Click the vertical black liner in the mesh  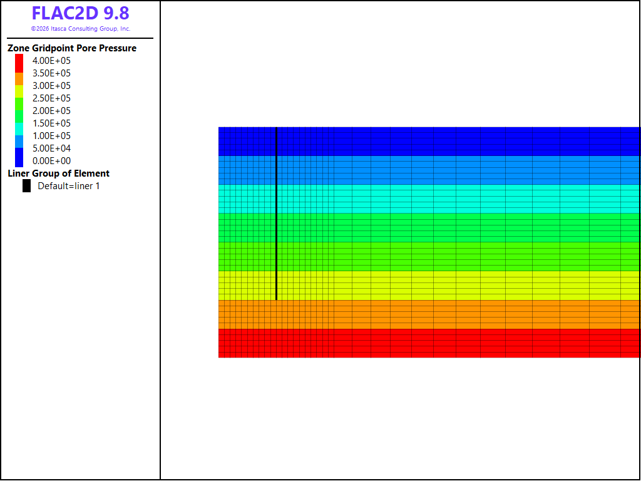(x=276, y=214)
